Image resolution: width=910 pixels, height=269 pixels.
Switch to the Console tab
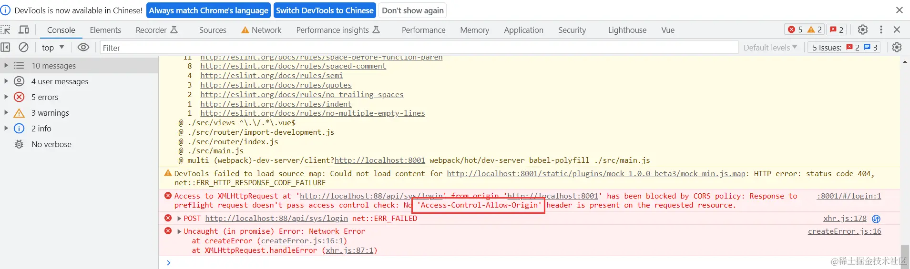coord(61,30)
